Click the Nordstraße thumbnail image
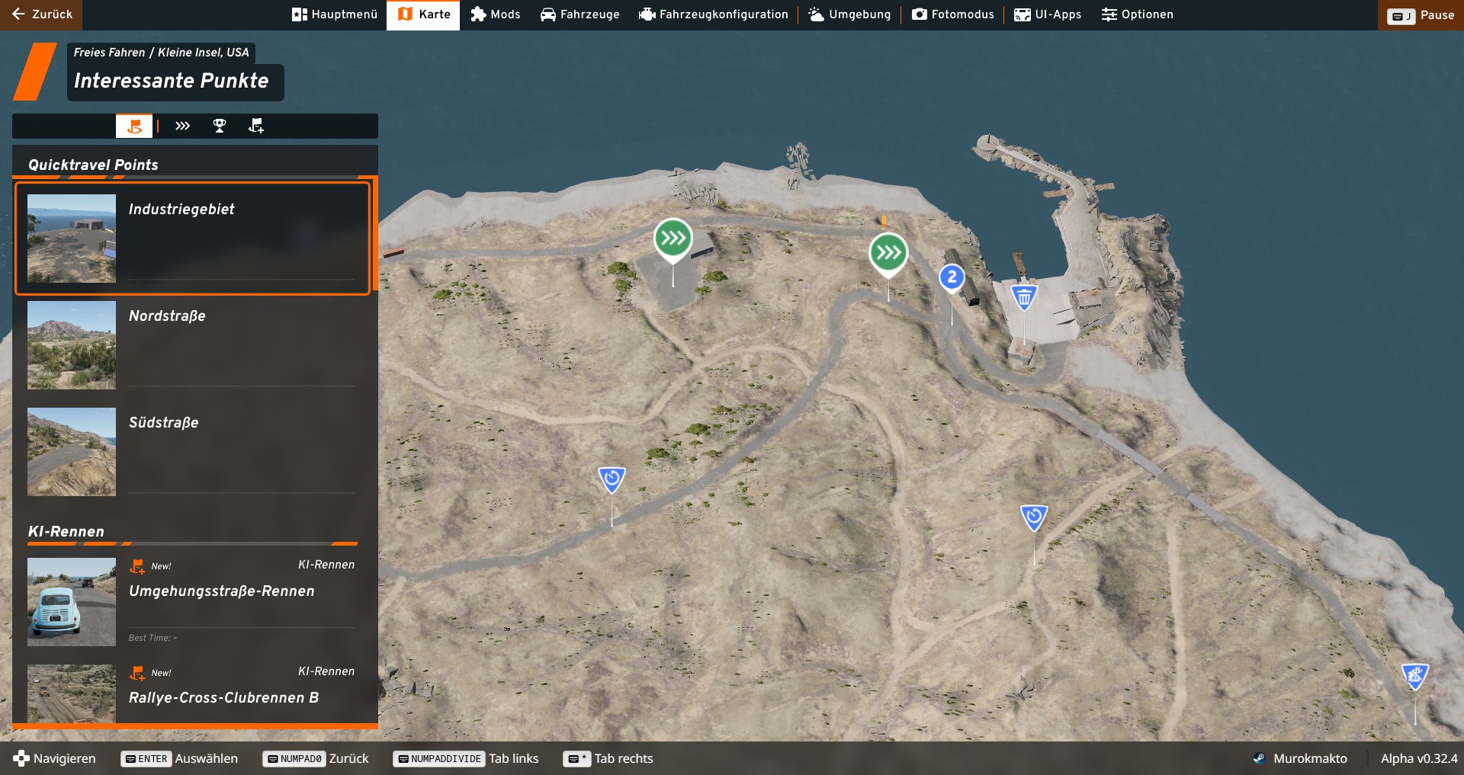 [x=72, y=345]
